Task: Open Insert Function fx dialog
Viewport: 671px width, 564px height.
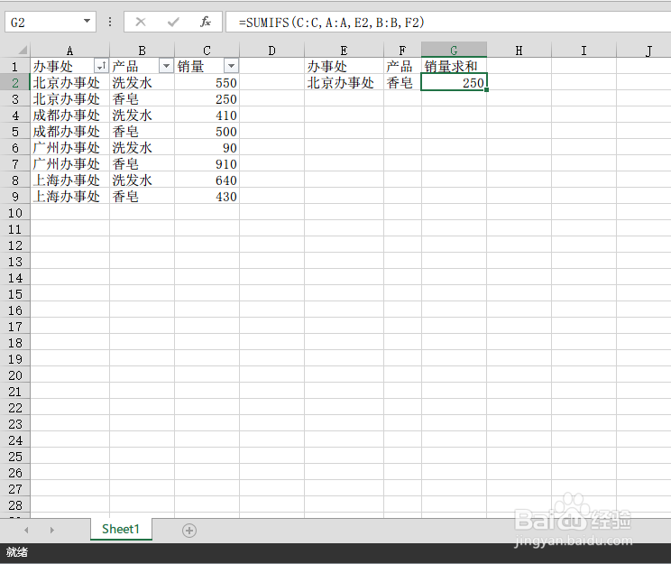Action: pos(206,22)
